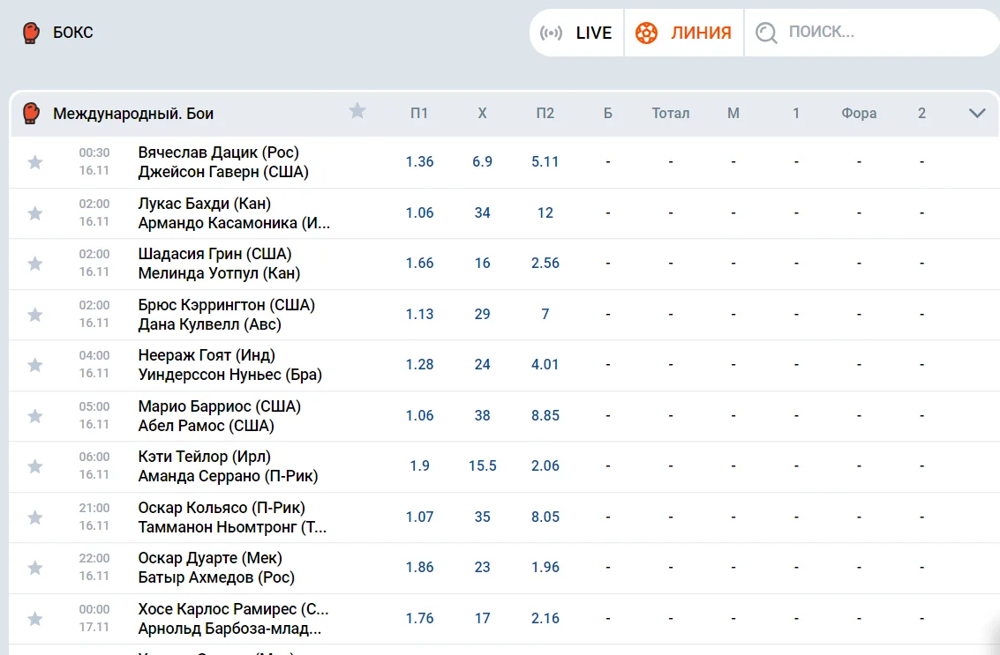The image size is (1000, 655).
Task: Click the Фора column header
Action: [x=859, y=114]
